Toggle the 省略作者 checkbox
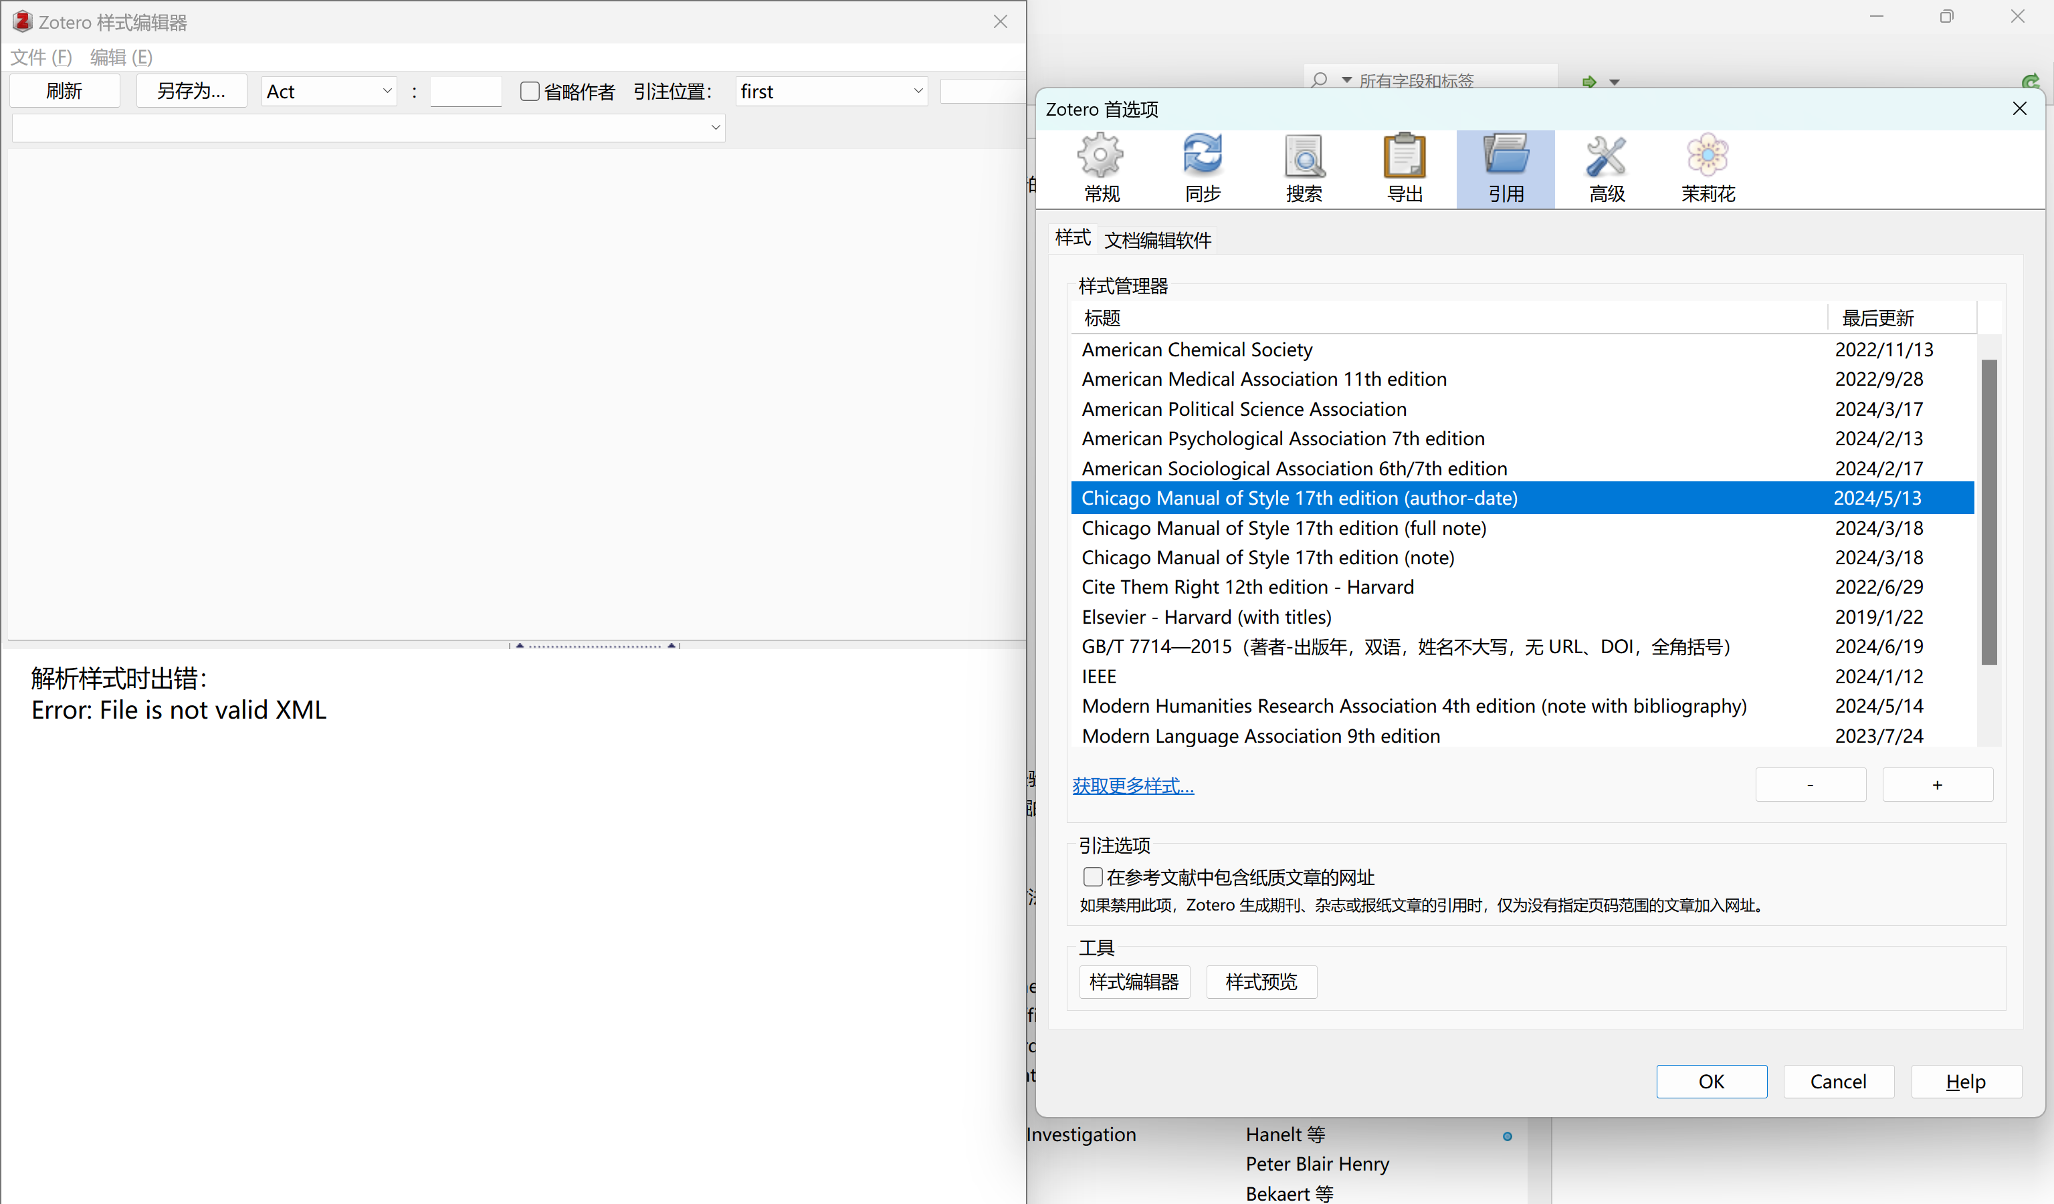 (x=530, y=91)
